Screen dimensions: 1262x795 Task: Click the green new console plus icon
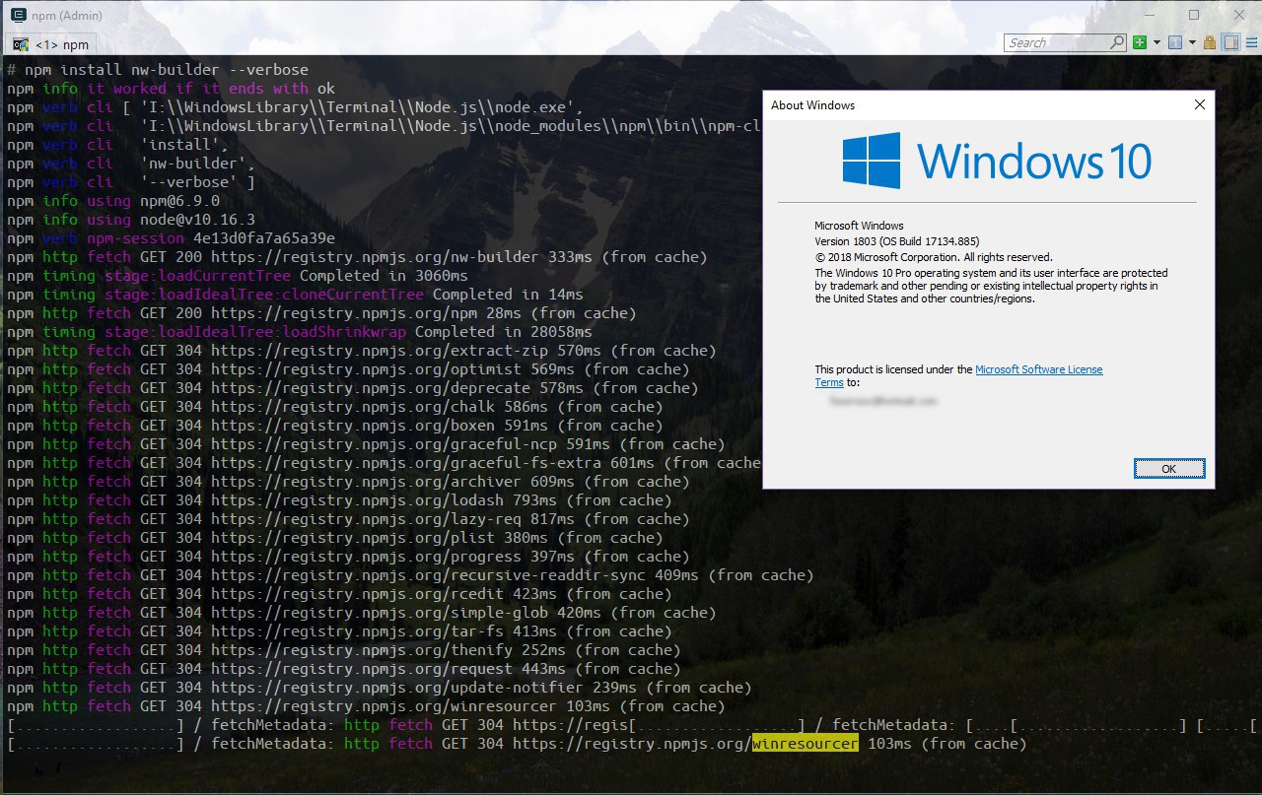pos(1140,42)
